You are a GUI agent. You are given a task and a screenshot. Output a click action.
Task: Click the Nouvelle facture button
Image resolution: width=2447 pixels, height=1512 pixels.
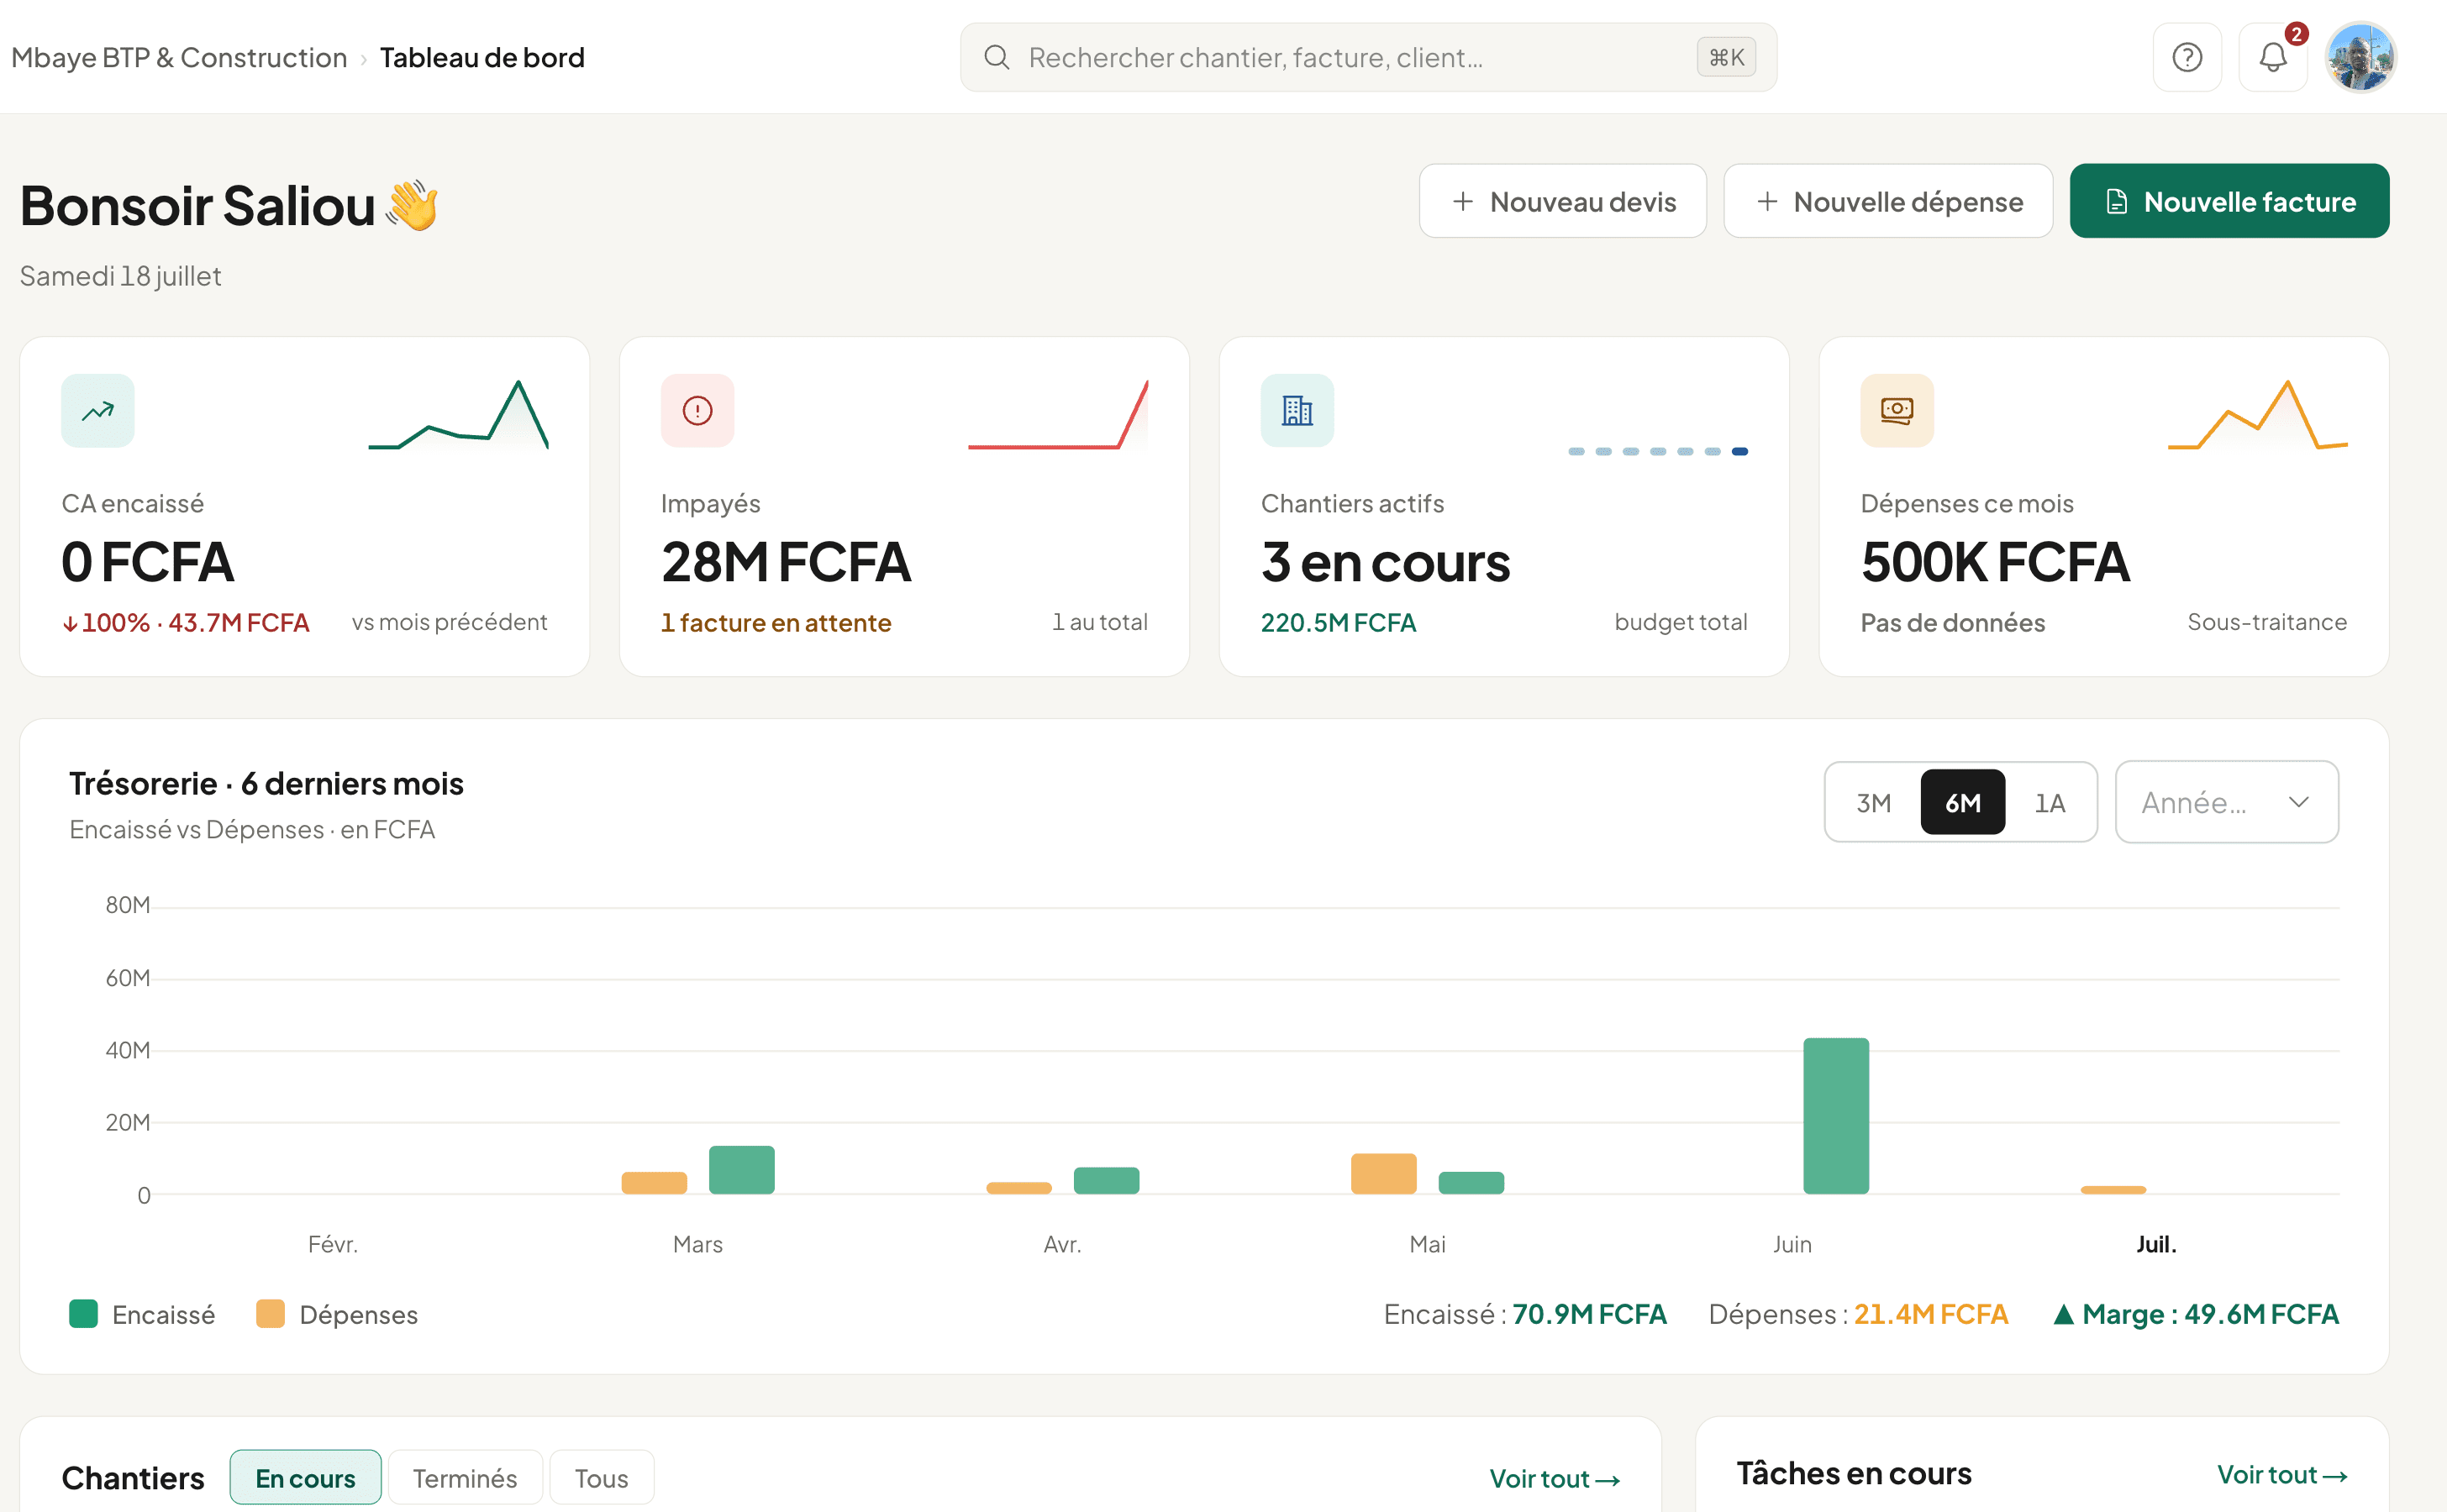tap(2229, 201)
